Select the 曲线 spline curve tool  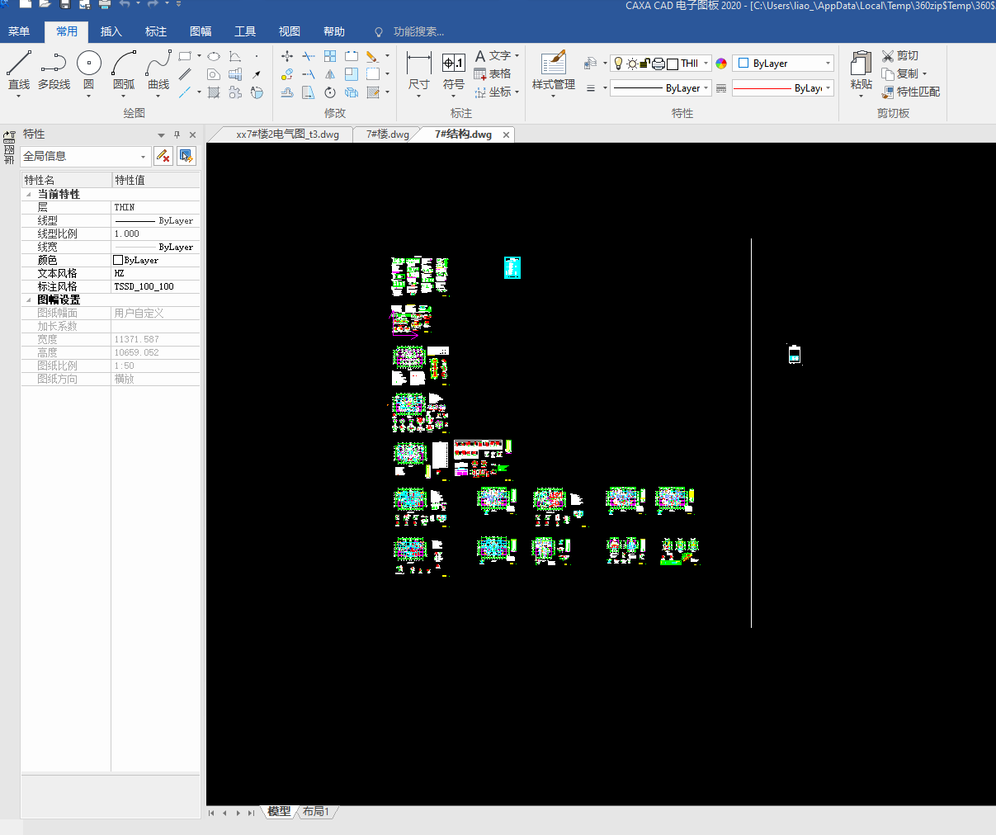coord(158,72)
